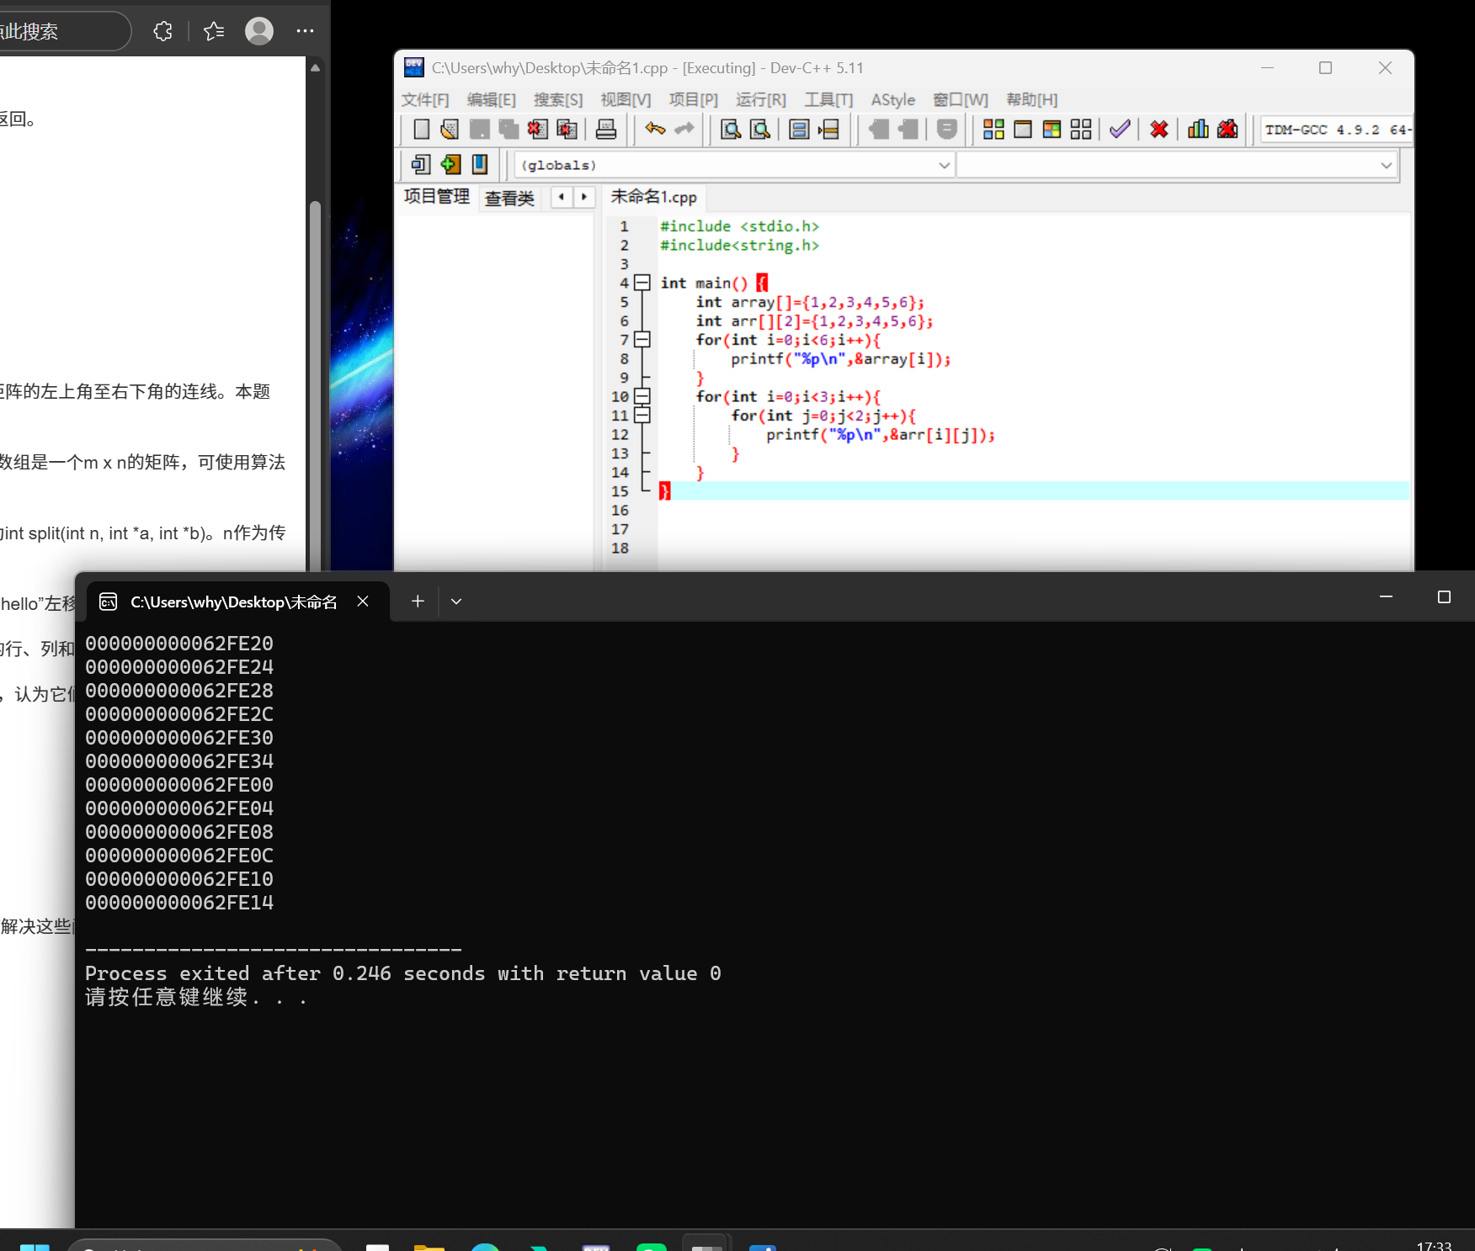Screen dimensions: 1475x1251
Task: Open the empty function list dropdown
Action: point(1177,165)
